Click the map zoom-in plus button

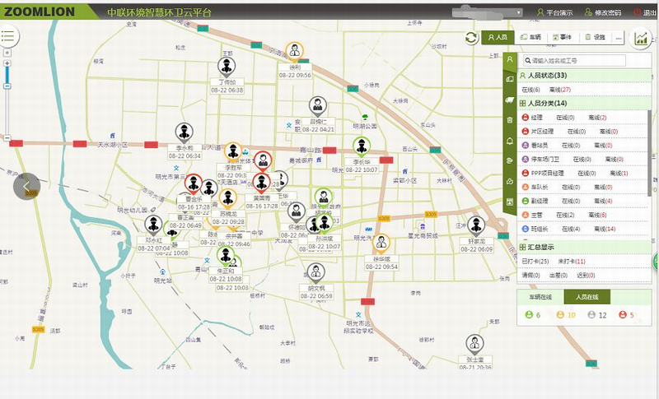[x=7, y=63]
